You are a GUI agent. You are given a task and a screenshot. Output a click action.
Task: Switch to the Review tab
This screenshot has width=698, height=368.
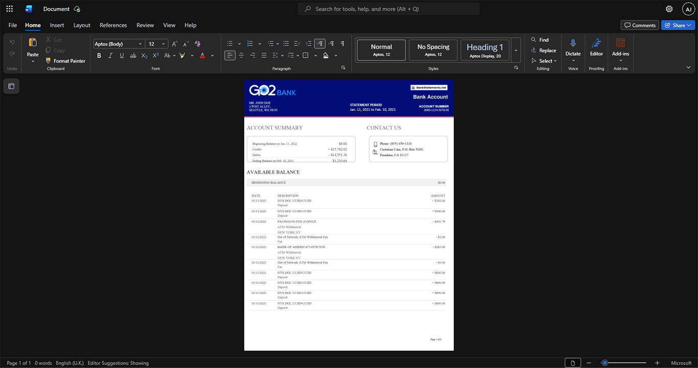pos(145,25)
